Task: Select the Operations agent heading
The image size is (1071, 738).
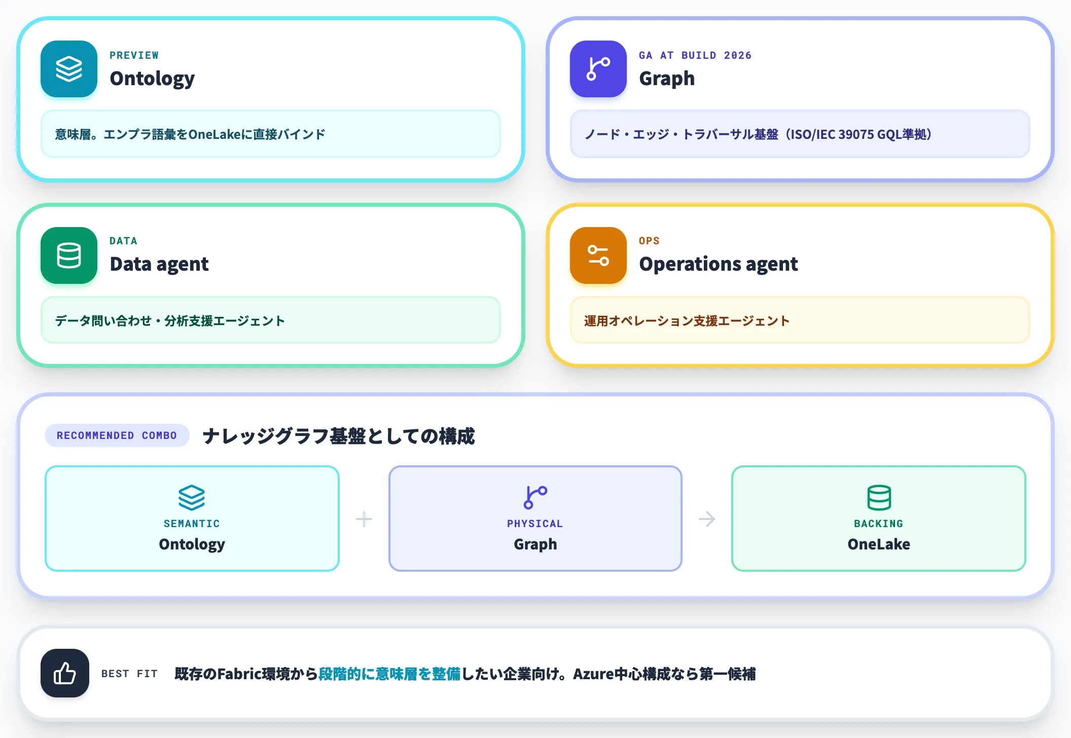Action: [x=719, y=264]
